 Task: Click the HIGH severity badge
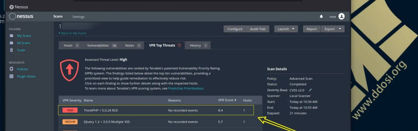click(70, 110)
